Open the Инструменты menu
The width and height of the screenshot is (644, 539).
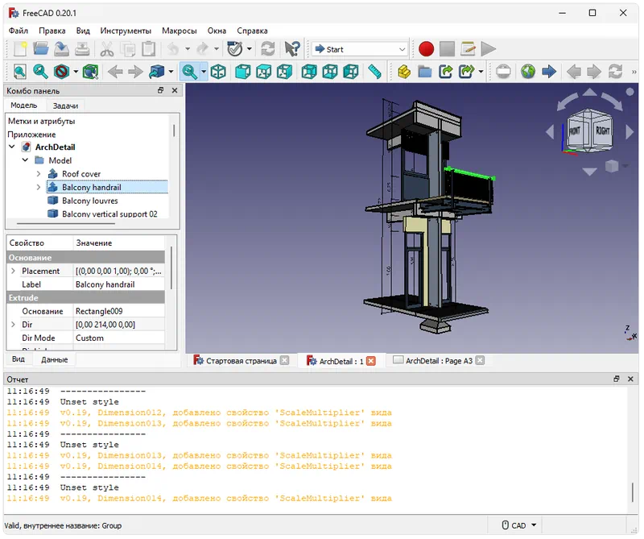[126, 31]
